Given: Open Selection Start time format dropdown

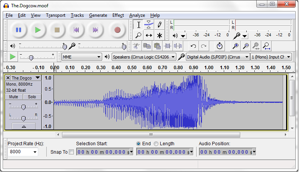Looking at the screenshot, I should point(131,152).
